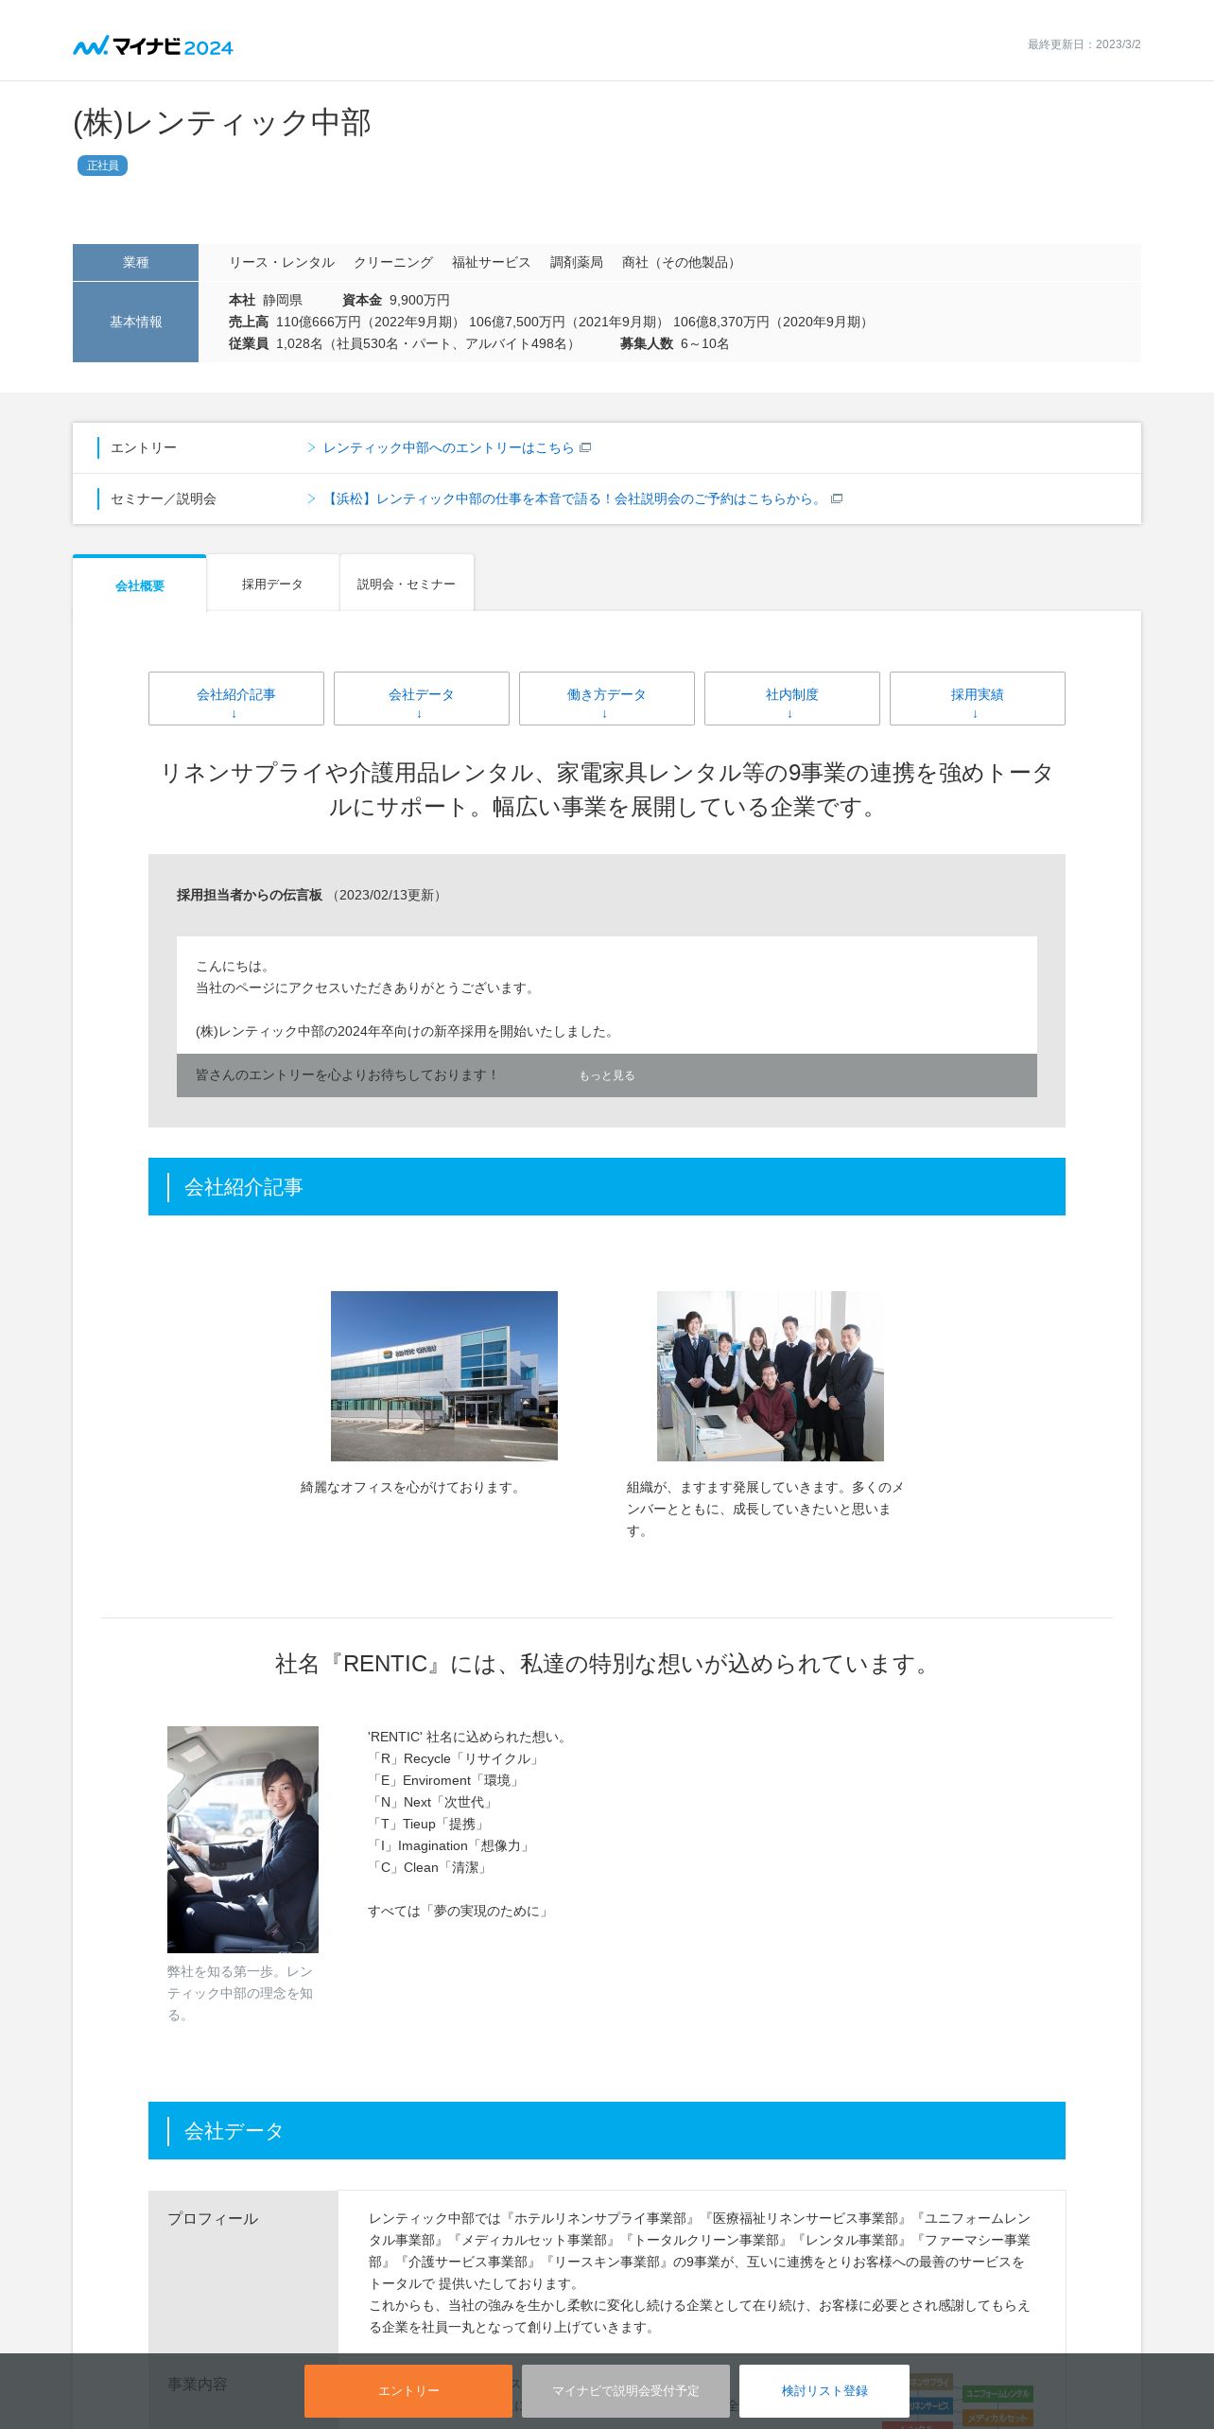
Task: Click リース・レンタル industry text
Action: [282, 262]
